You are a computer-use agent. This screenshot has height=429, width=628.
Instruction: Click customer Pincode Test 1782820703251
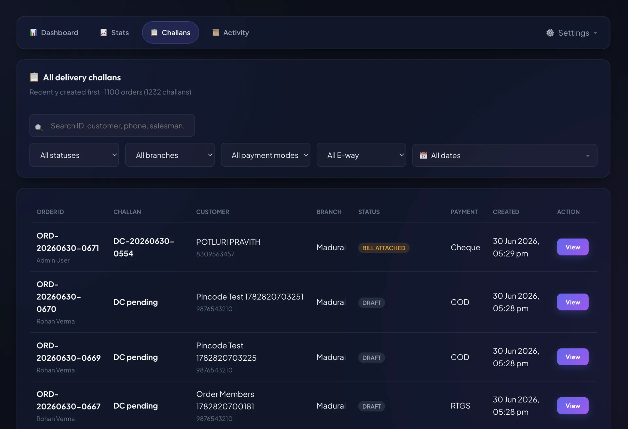click(250, 296)
